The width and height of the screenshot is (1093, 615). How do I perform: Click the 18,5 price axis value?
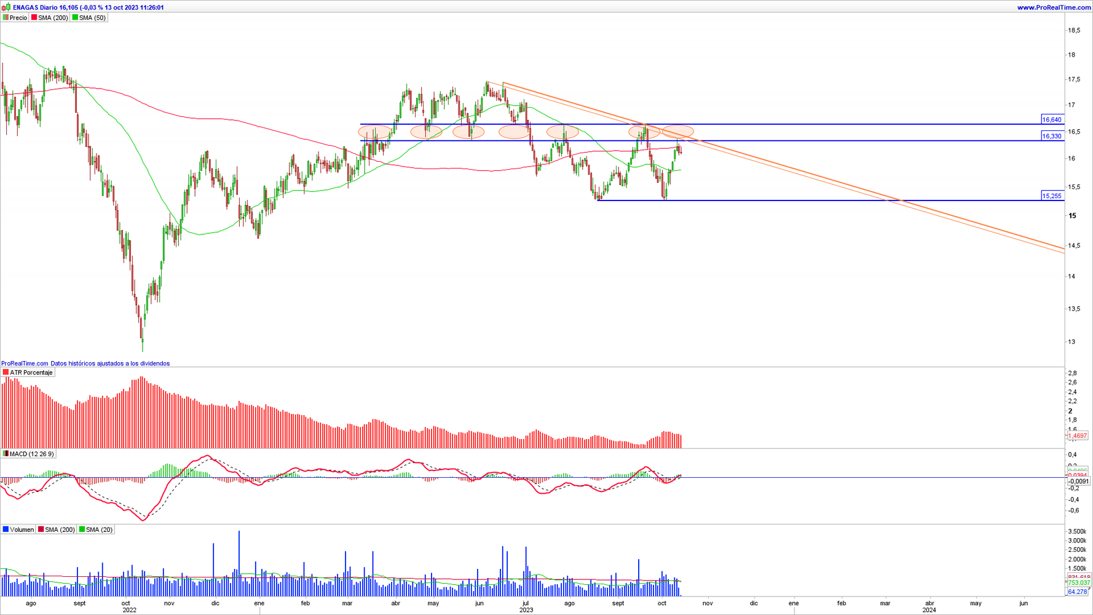tap(1075, 30)
